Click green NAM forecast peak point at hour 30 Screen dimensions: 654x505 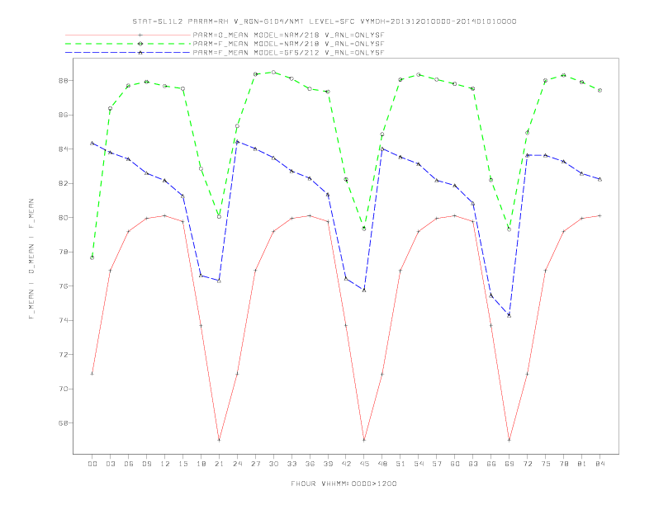point(273,72)
